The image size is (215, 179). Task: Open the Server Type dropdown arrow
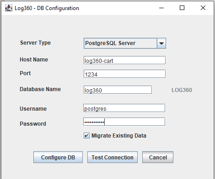pyautogui.click(x=161, y=43)
